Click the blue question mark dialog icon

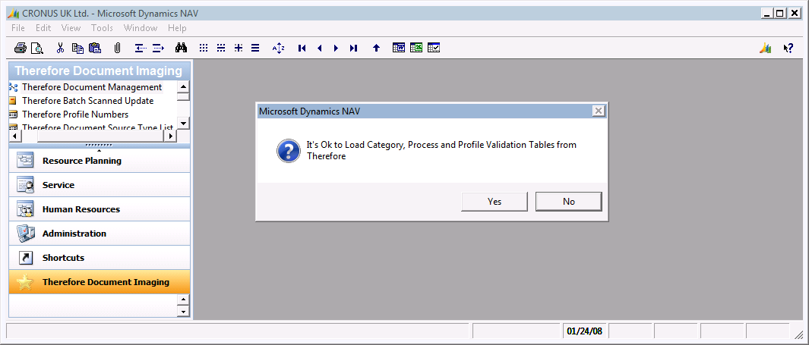click(x=288, y=151)
